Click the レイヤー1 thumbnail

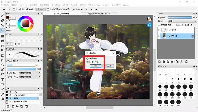[164, 30]
